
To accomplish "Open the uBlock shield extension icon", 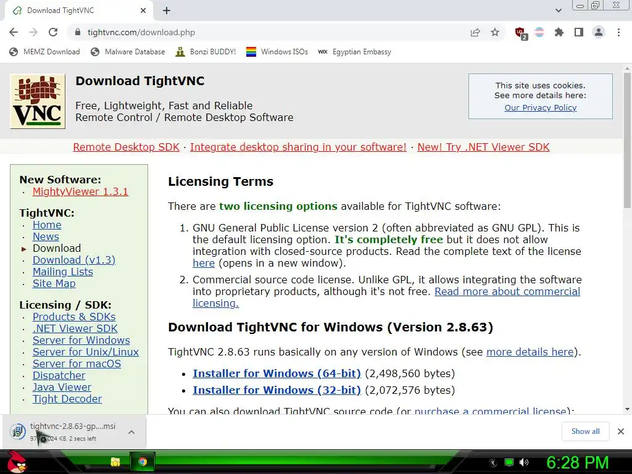I will point(520,33).
